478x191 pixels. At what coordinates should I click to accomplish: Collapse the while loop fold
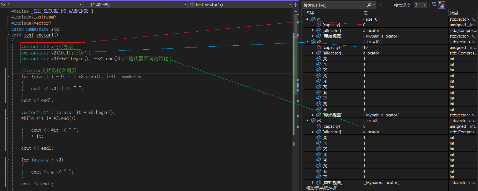click(8, 118)
